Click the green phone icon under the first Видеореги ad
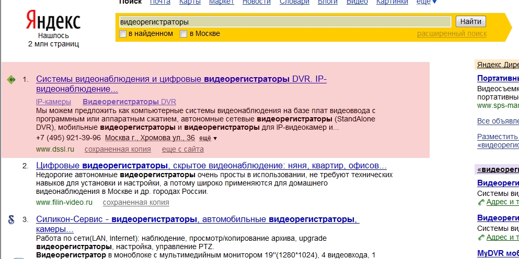The image size is (519, 259). click(x=481, y=202)
